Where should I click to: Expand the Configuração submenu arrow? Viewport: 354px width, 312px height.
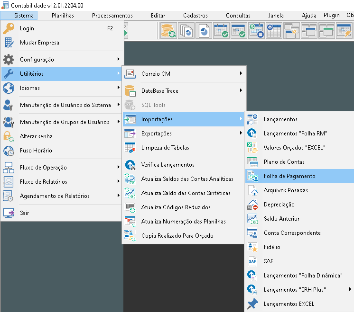tap(118, 59)
